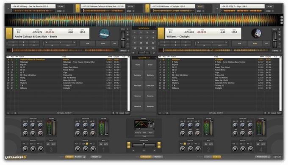Hit the CUE button on deck 2
The height and width of the screenshot is (165, 288).
point(240,44)
